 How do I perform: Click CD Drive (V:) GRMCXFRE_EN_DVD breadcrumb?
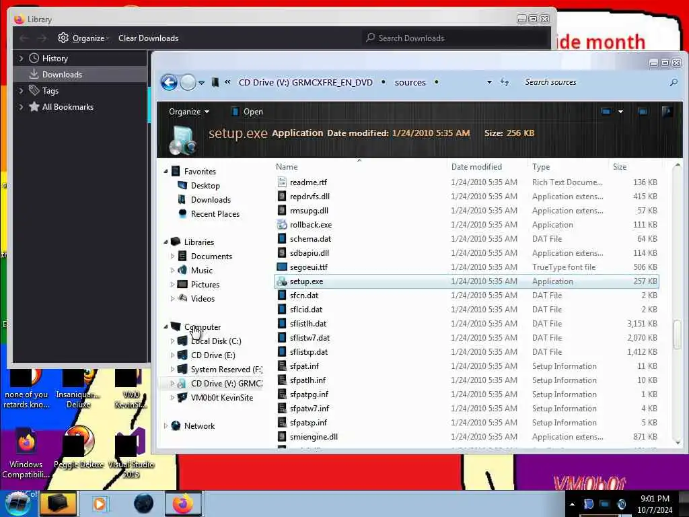[x=305, y=82]
